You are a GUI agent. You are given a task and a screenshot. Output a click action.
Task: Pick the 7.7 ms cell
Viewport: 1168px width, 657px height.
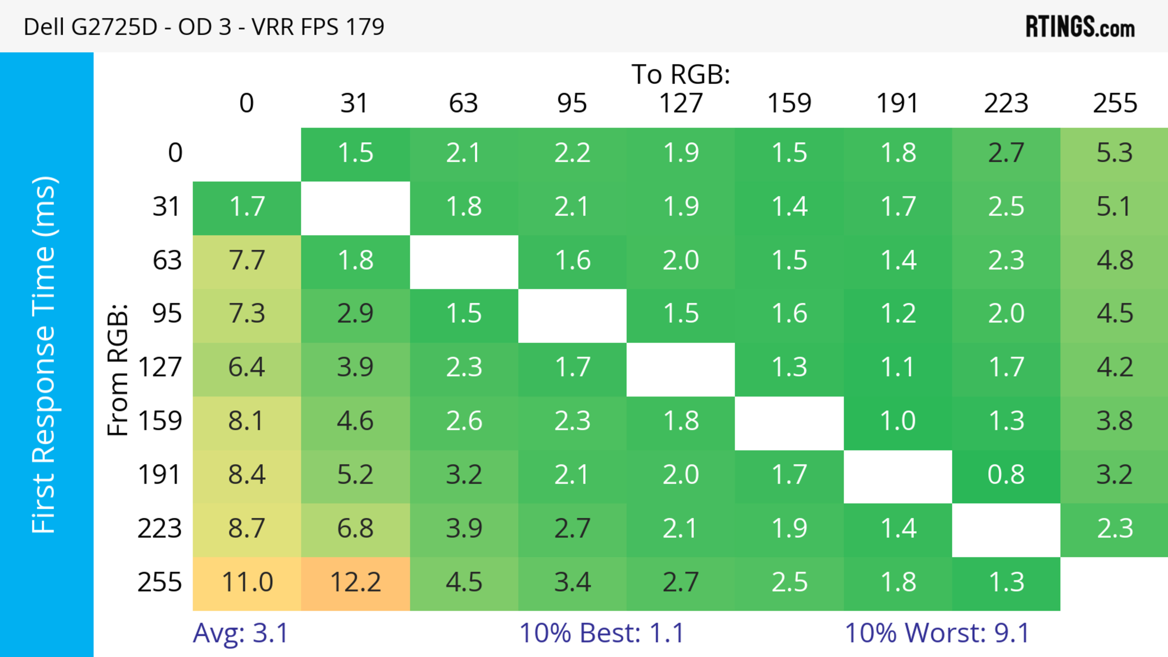click(247, 261)
